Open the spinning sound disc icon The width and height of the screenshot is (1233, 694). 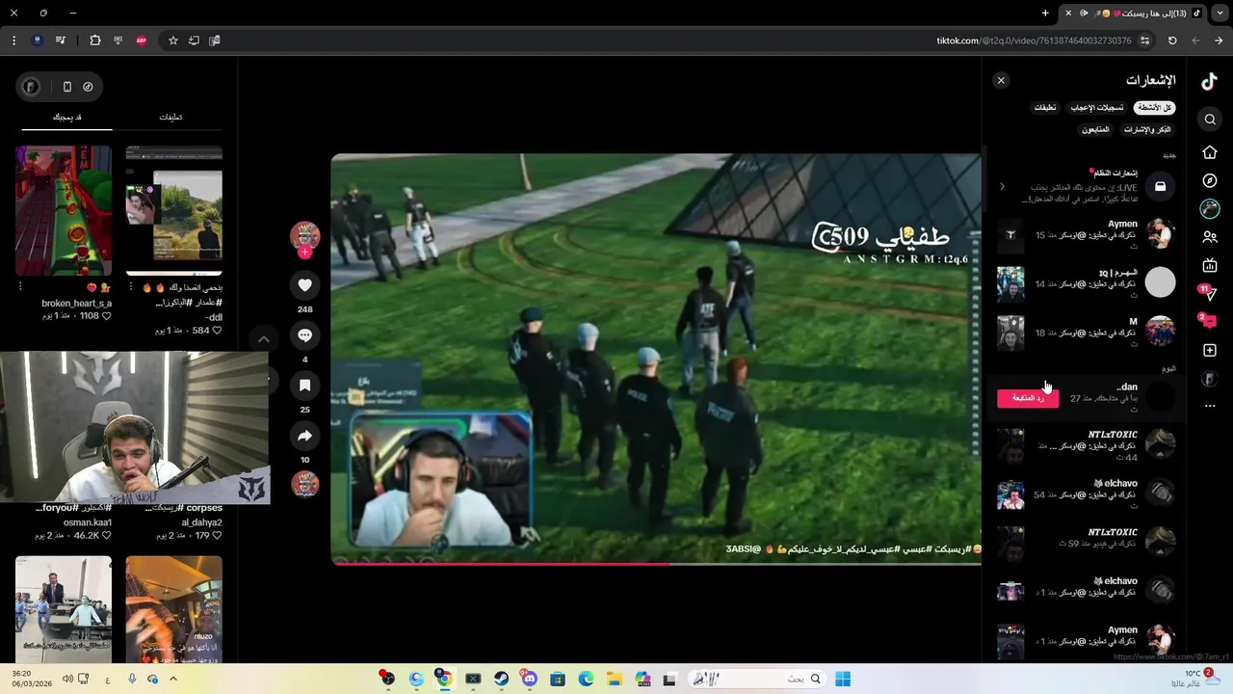tap(304, 485)
